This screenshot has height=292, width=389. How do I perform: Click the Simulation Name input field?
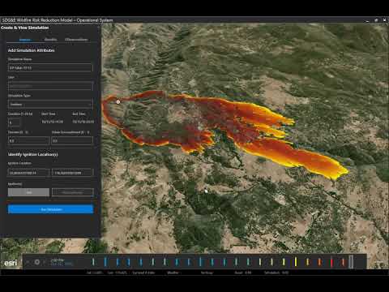click(50, 67)
